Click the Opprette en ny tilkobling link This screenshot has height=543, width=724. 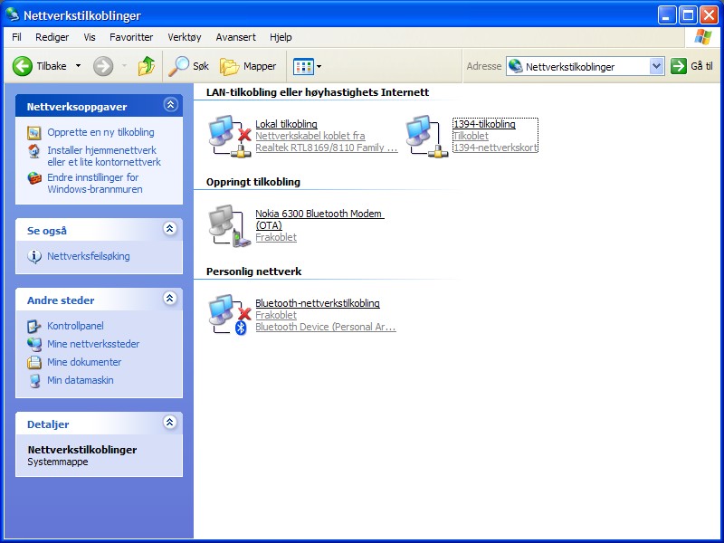(x=100, y=132)
